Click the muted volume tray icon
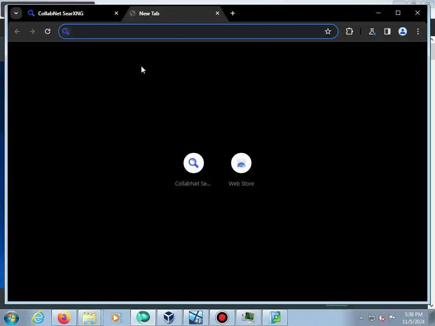Screen dimensions: 435x326 382,318
